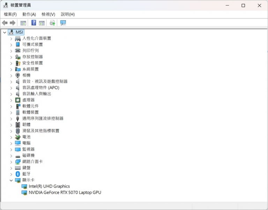Collapse the 顯示卡 category

[x=11, y=180]
